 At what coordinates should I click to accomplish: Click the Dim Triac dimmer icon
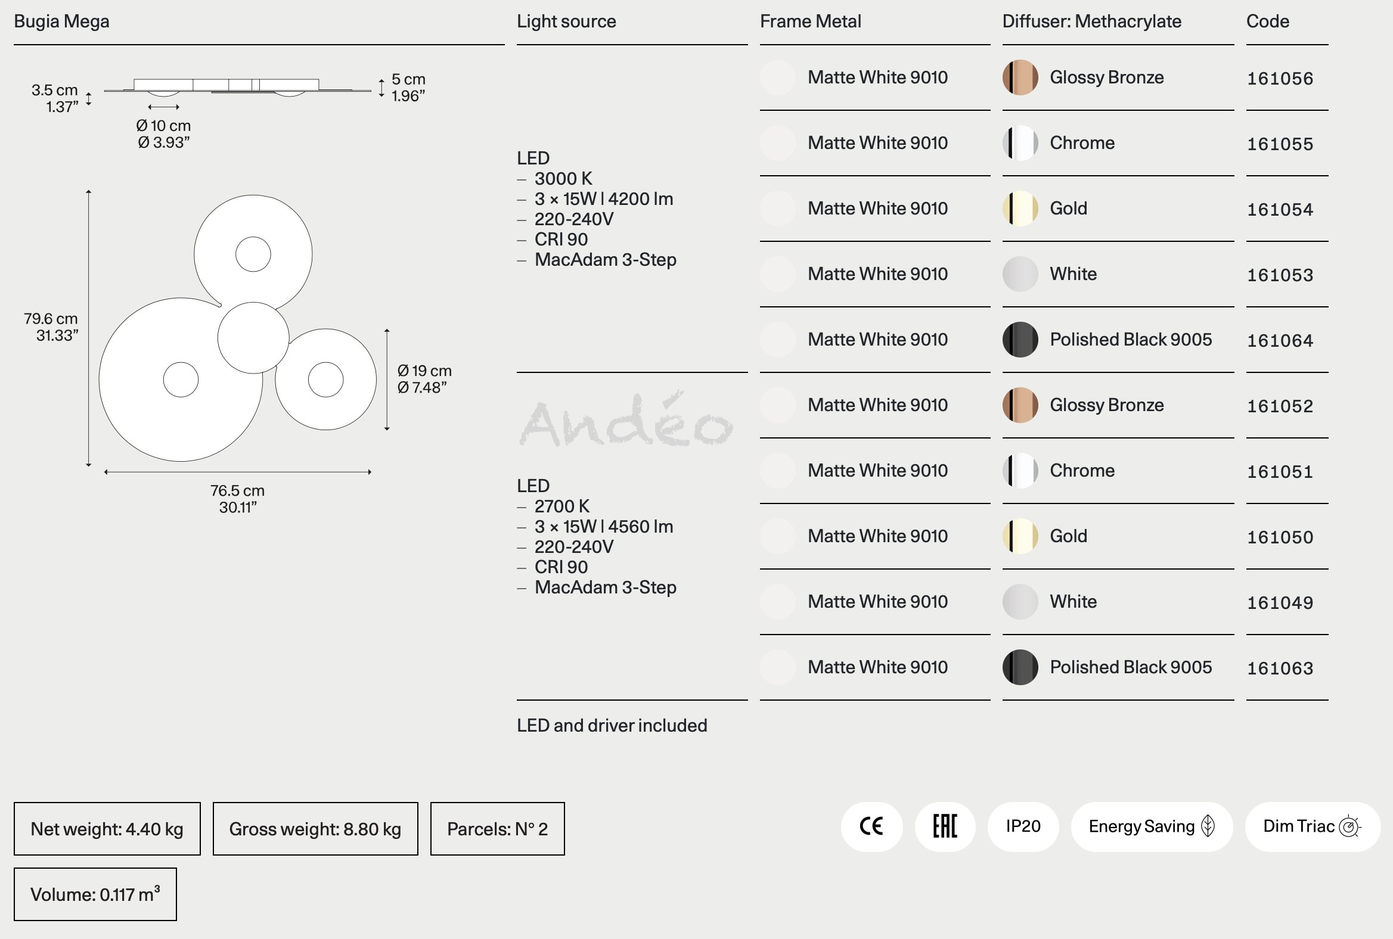point(1350,826)
